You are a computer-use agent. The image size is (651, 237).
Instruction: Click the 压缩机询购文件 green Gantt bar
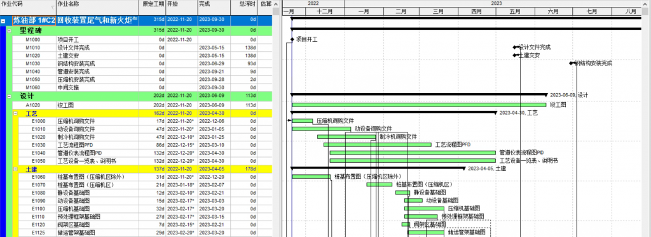point(302,121)
